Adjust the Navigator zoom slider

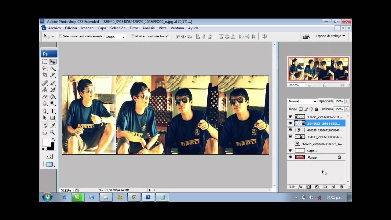click(x=325, y=85)
